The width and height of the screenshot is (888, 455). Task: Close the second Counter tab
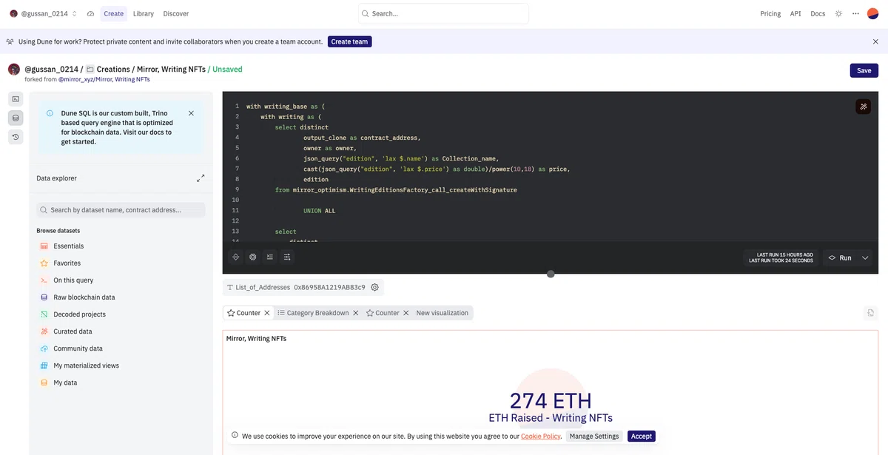tap(406, 313)
